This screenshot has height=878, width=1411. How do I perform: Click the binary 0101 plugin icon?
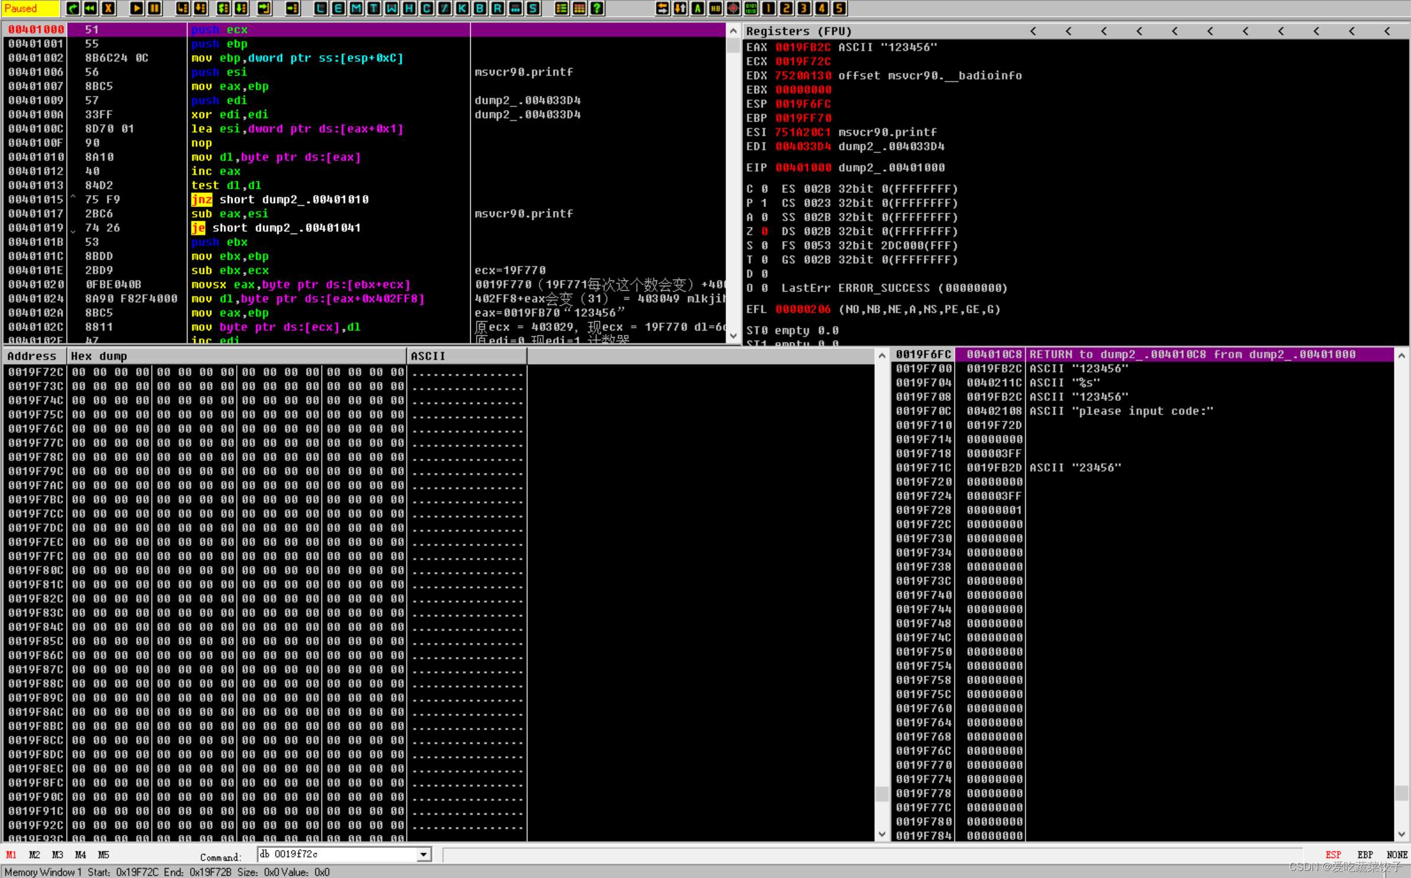pos(751,8)
